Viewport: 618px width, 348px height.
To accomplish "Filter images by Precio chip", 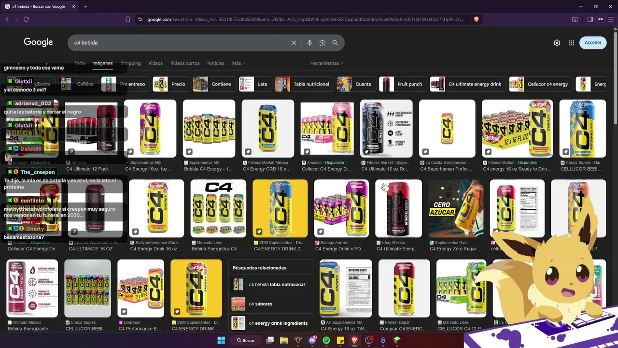I will [171, 84].
